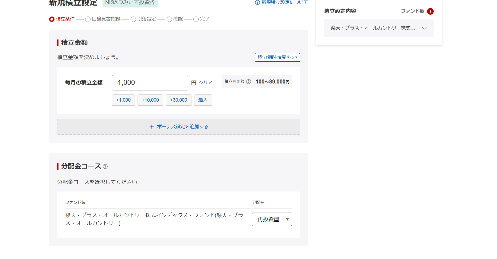Screen dimensions: 497x259
Task: Open help for 新規積立設定について
Action: (281, 2)
